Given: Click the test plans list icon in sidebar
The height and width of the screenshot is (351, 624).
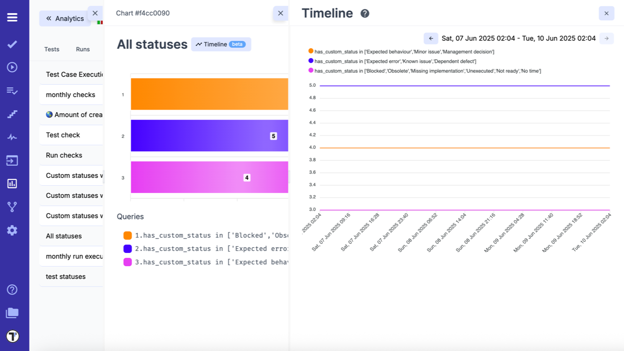Looking at the screenshot, I should click(x=13, y=90).
